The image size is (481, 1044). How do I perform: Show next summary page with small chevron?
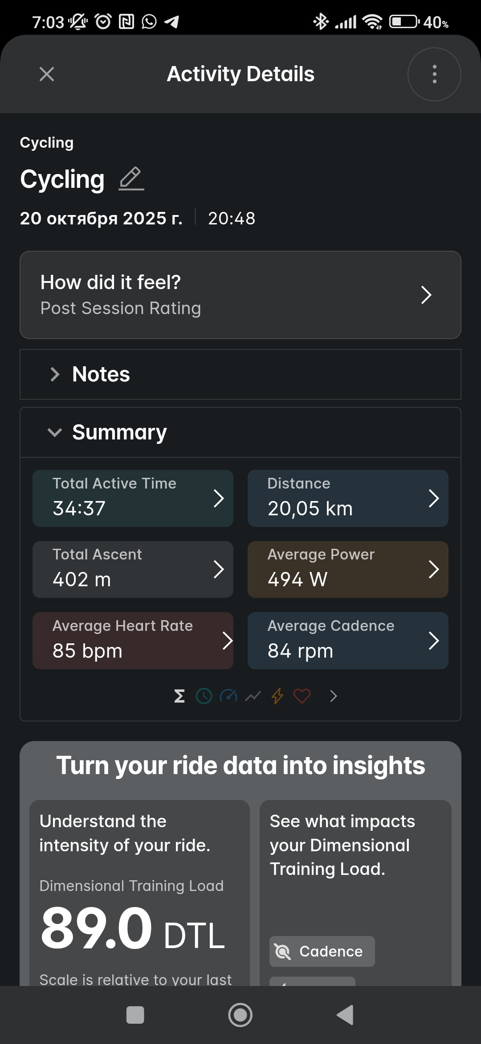(x=333, y=696)
